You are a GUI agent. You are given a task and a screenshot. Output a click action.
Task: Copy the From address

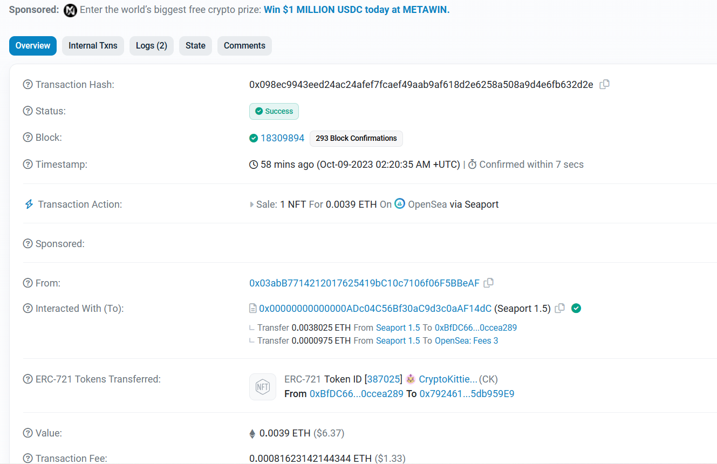tap(489, 283)
